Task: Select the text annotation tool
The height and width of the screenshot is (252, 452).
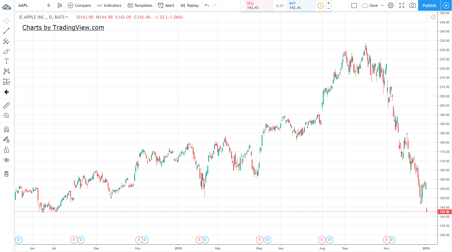Action: [6, 61]
